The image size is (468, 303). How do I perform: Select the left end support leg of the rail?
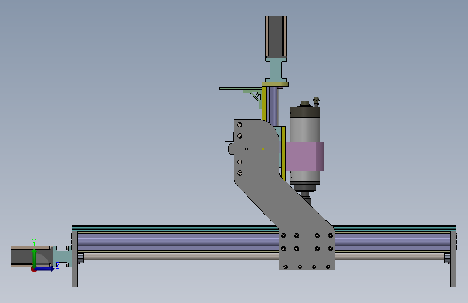[x=74, y=259]
